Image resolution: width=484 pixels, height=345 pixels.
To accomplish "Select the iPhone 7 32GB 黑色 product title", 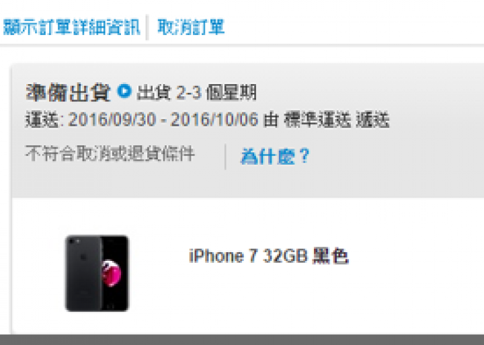I will coord(269,256).
